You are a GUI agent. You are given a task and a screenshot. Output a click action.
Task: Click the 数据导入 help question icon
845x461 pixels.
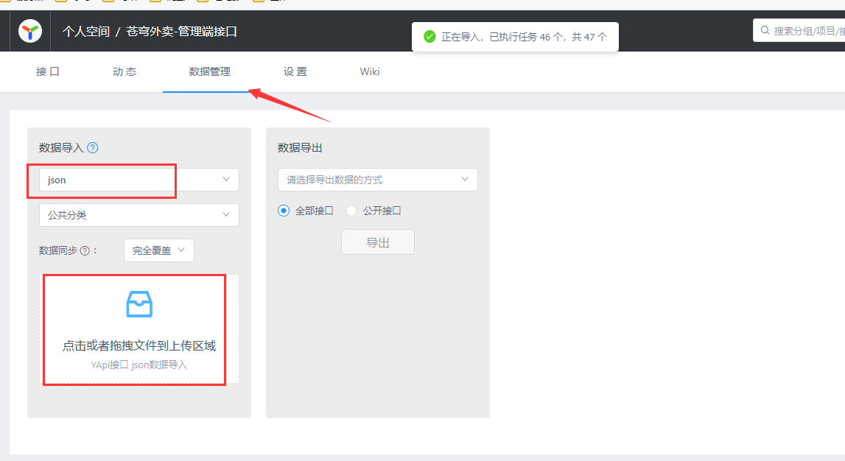[x=93, y=147]
